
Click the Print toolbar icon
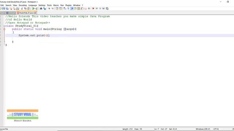pyautogui.click(x=17, y=9)
